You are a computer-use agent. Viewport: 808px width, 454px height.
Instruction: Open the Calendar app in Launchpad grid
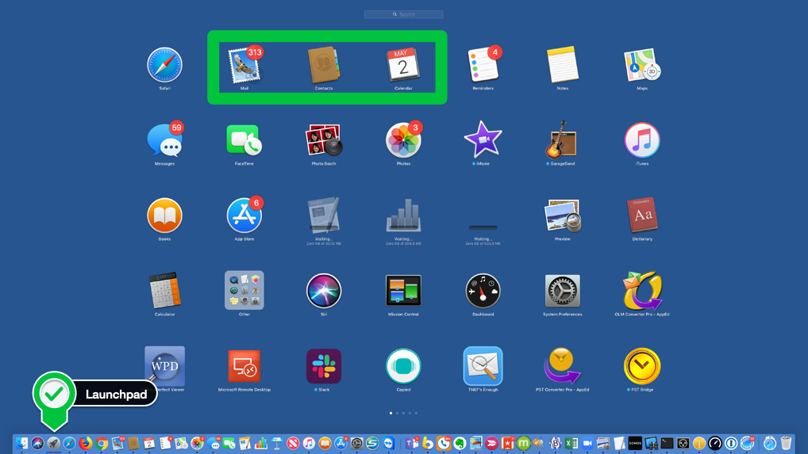click(403, 65)
